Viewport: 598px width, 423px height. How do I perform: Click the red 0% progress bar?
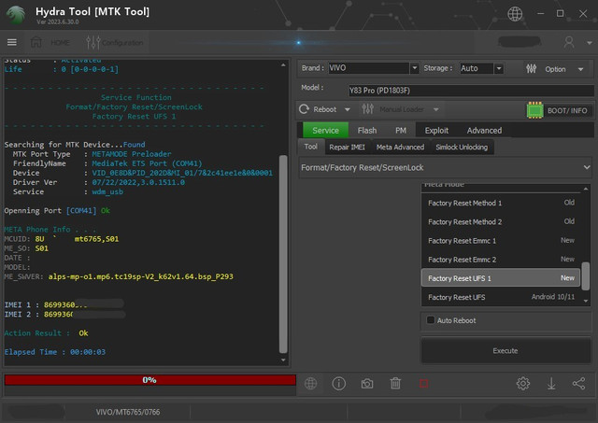pos(149,380)
